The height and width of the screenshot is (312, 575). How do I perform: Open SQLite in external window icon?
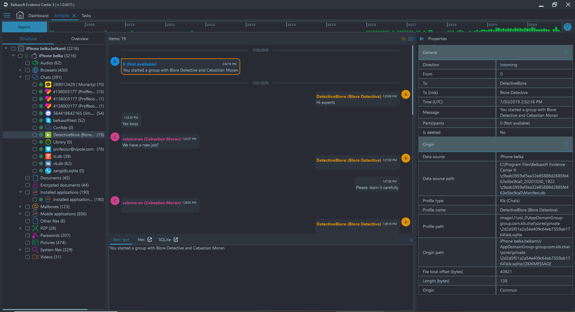176,240
